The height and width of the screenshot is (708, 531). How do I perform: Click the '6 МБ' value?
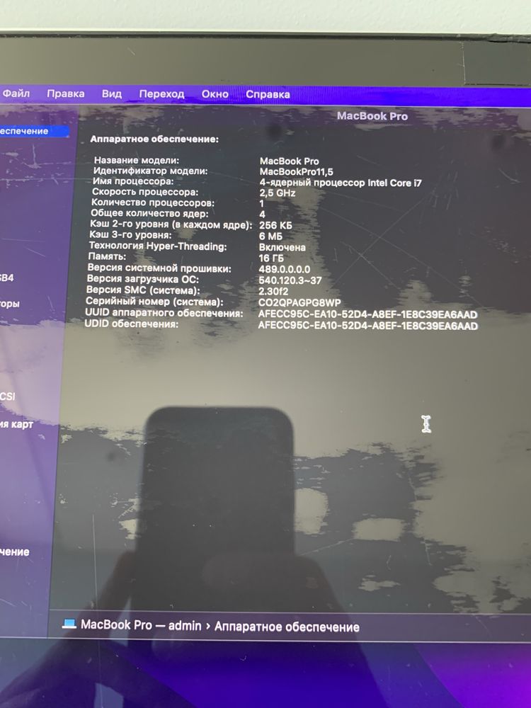[x=270, y=236]
